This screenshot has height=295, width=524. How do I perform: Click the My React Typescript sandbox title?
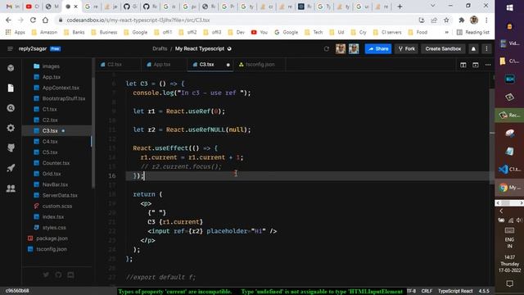[200, 49]
